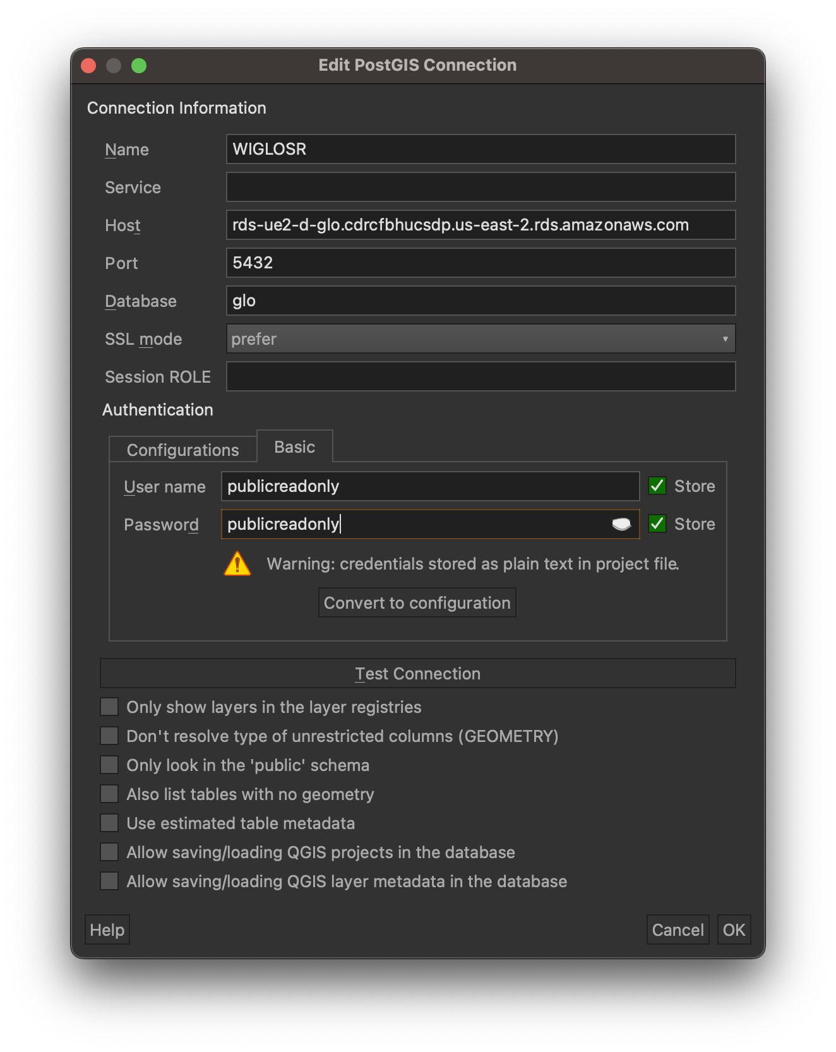Click the green zoom window button

tap(139, 66)
